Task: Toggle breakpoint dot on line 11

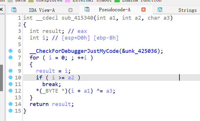Action: point(11,84)
